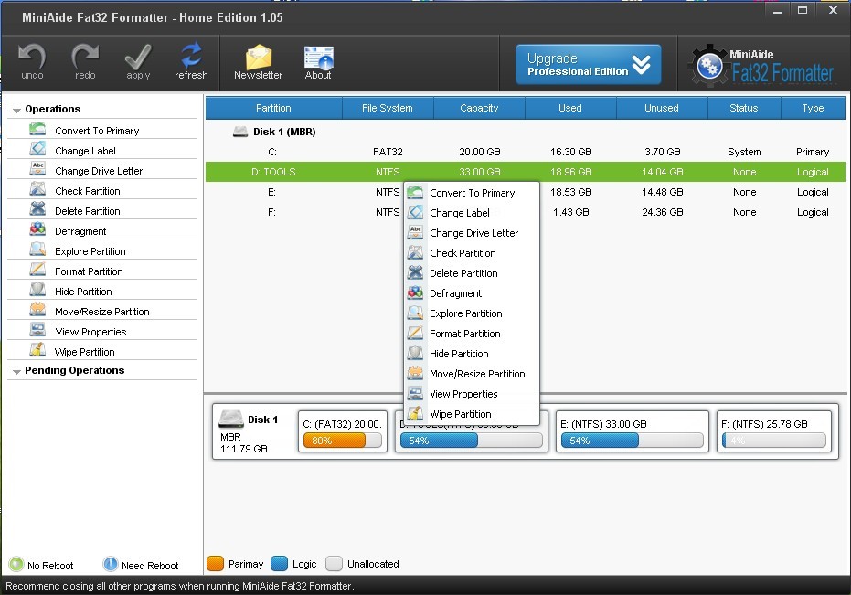
Task: Click the Partition column header
Action: (273, 108)
